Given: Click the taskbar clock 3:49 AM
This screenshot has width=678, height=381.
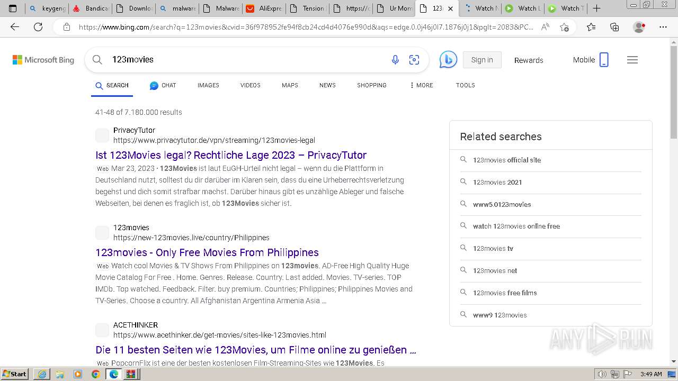Looking at the screenshot, I should 651,374.
